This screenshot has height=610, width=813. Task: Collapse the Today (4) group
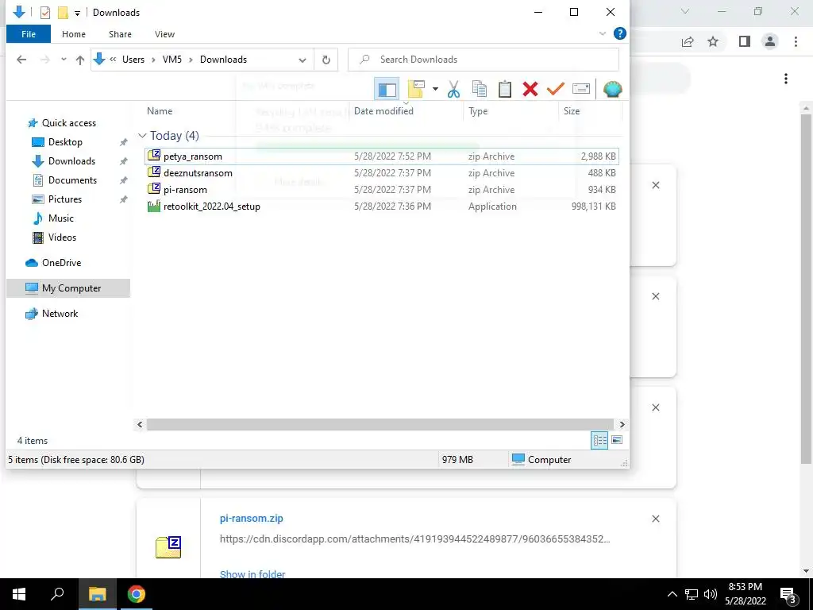[142, 136]
